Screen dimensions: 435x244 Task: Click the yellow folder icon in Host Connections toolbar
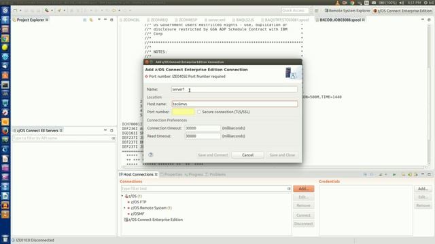pos(403,175)
